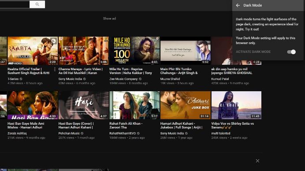Visit the RahatFAKhanVEVO channel

tap(123, 134)
